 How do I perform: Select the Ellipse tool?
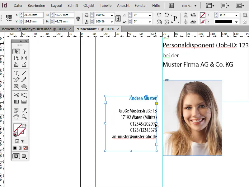coord(24,86)
